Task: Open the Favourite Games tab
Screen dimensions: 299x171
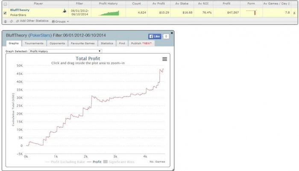Action: tap(83, 43)
